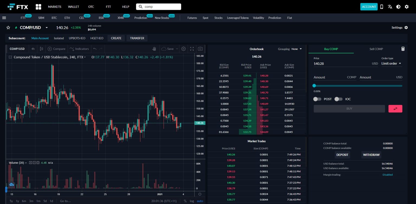Switch to the Sell COMP tab

(x=376, y=49)
